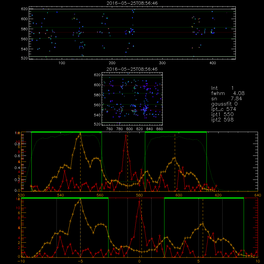Click x-axis label -5 on bottom plot

pos(80,261)
